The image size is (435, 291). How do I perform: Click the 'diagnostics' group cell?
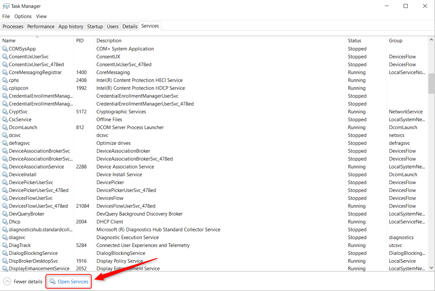(x=401, y=237)
